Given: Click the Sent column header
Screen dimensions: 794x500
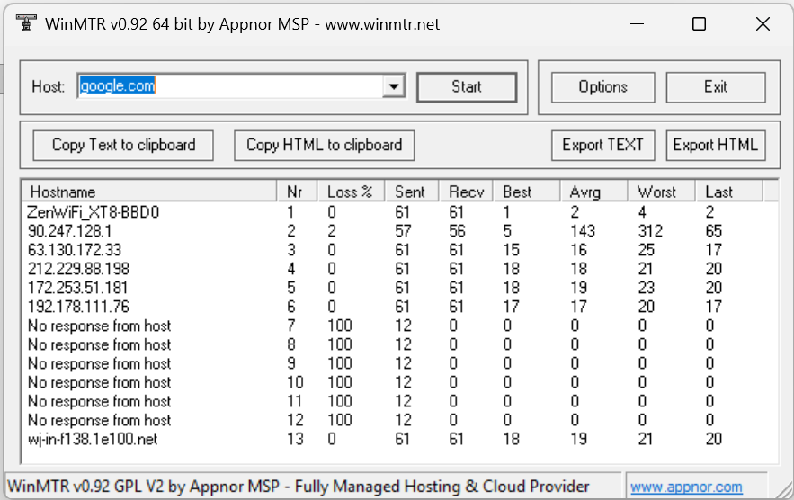Looking at the screenshot, I should point(412,192).
